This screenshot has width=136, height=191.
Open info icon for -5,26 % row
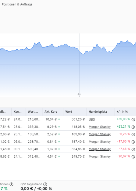point(133,134)
